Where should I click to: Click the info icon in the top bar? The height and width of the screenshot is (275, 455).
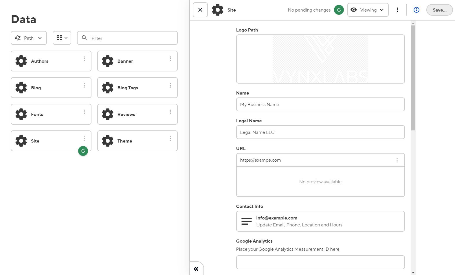(x=416, y=10)
